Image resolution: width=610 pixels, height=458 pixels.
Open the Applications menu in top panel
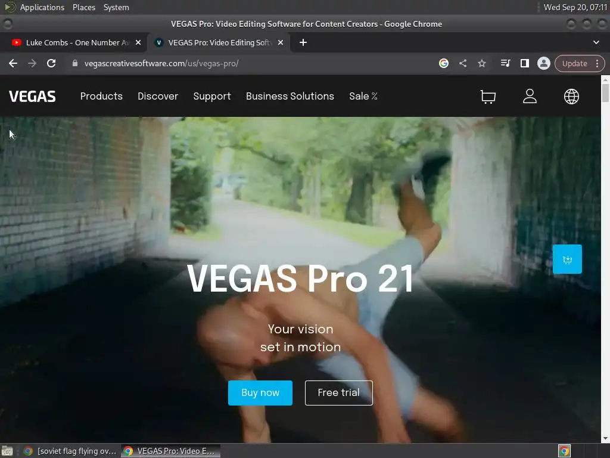coord(42,7)
